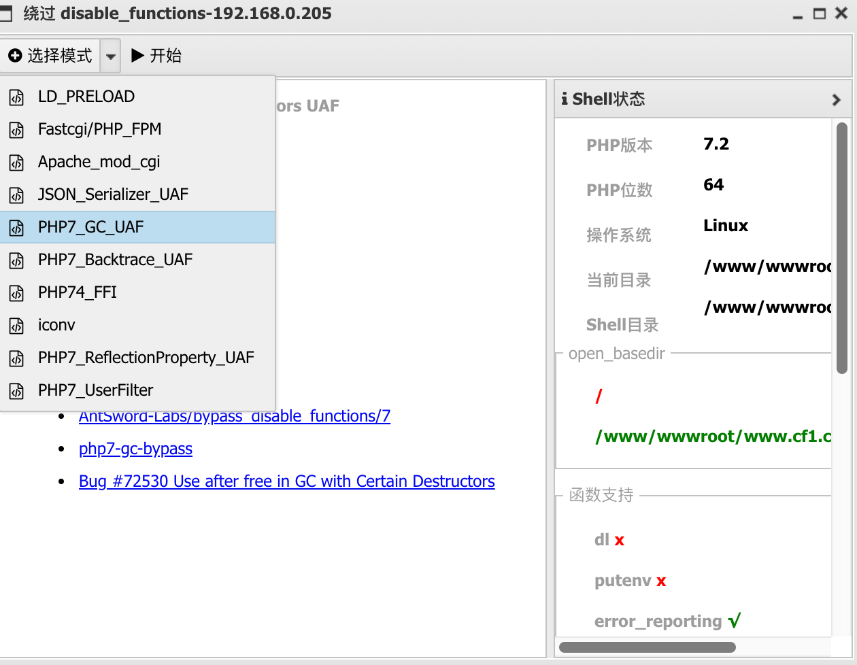Click the icon beside PHP7_Backtrace_UAF
Image resolution: width=857 pixels, height=665 pixels.
point(16,260)
